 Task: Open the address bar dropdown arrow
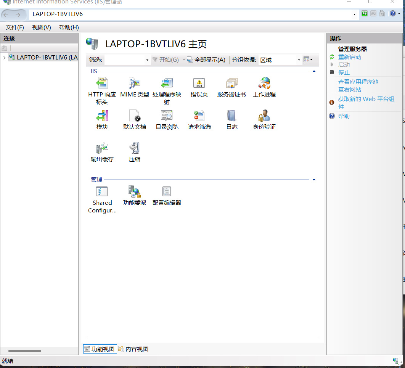point(354,14)
